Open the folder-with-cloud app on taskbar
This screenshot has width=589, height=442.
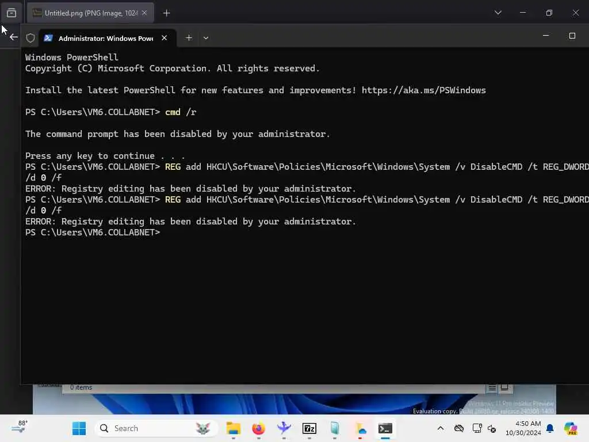click(x=360, y=428)
